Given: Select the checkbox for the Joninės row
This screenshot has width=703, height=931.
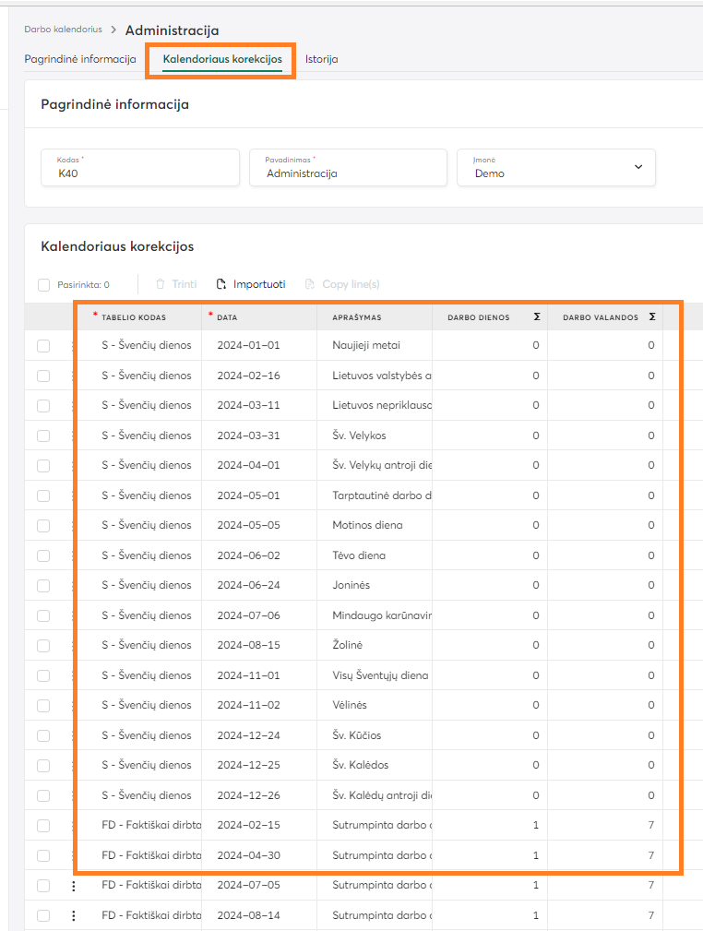Looking at the screenshot, I should [x=43, y=586].
